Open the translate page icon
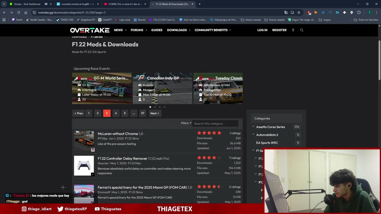Screen dimensions: 381x214 tap(286, 12)
